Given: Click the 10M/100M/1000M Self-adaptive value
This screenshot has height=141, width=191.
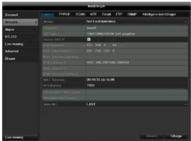Looking at the screenshot, I should click(x=111, y=34).
